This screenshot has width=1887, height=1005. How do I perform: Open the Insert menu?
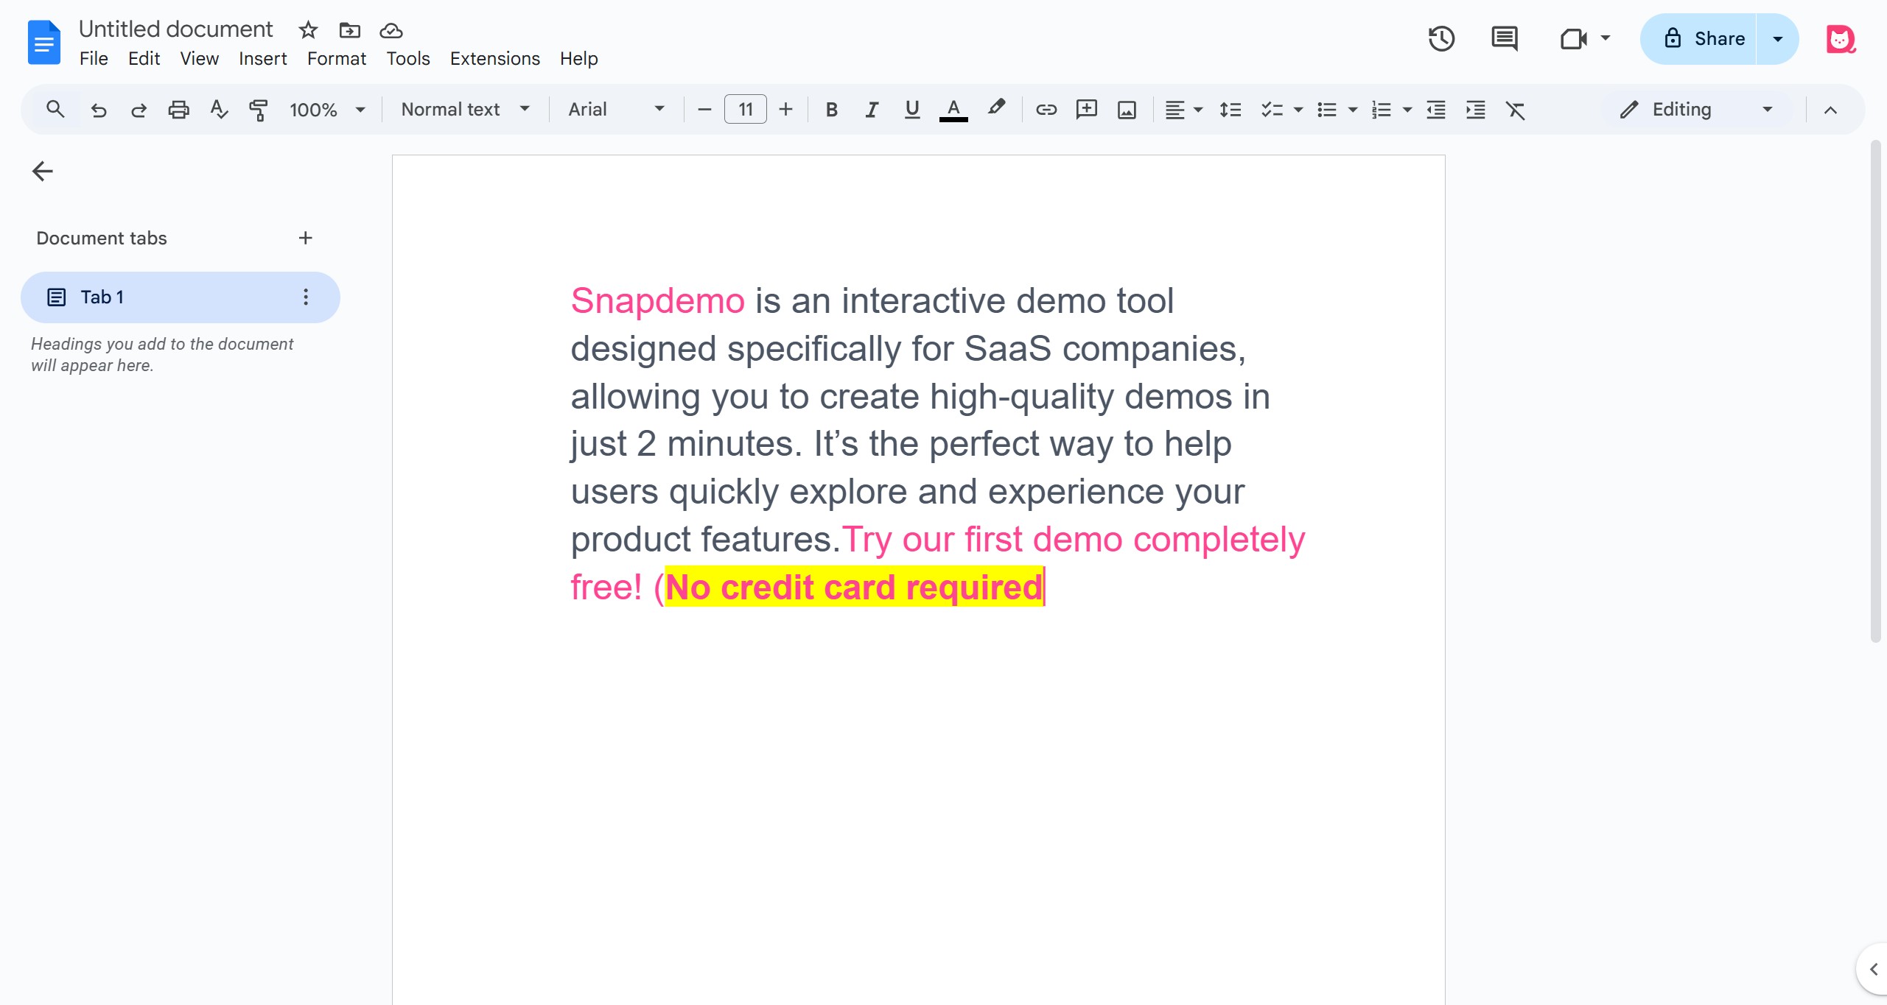tap(262, 58)
